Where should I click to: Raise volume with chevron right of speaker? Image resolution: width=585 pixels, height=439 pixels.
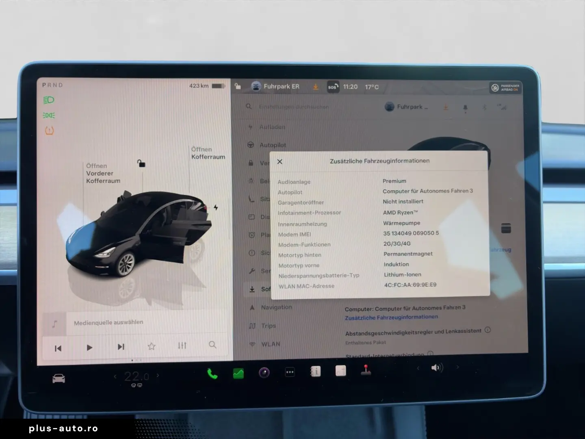(457, 367)
